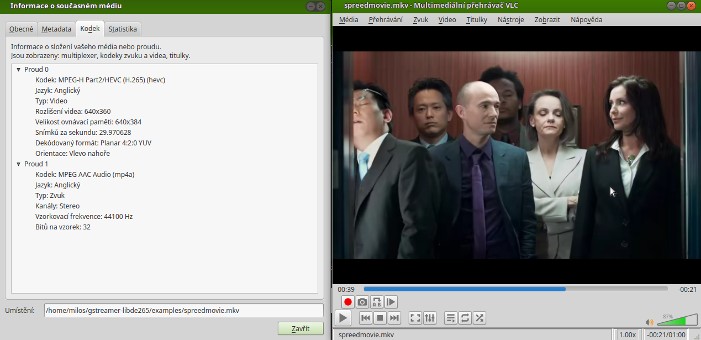Select the HEVC (H.265) codec row
Viewport: 701px width, 340px height.
(x=100, y=80)
